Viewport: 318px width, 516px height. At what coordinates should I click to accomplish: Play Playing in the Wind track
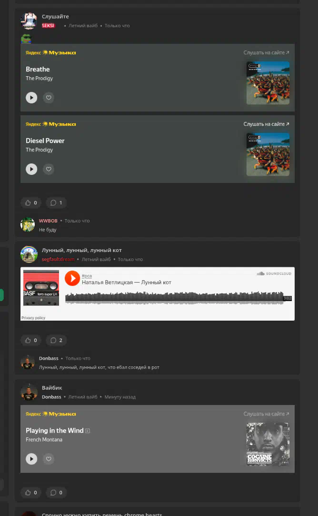click(x=31, y=459)
